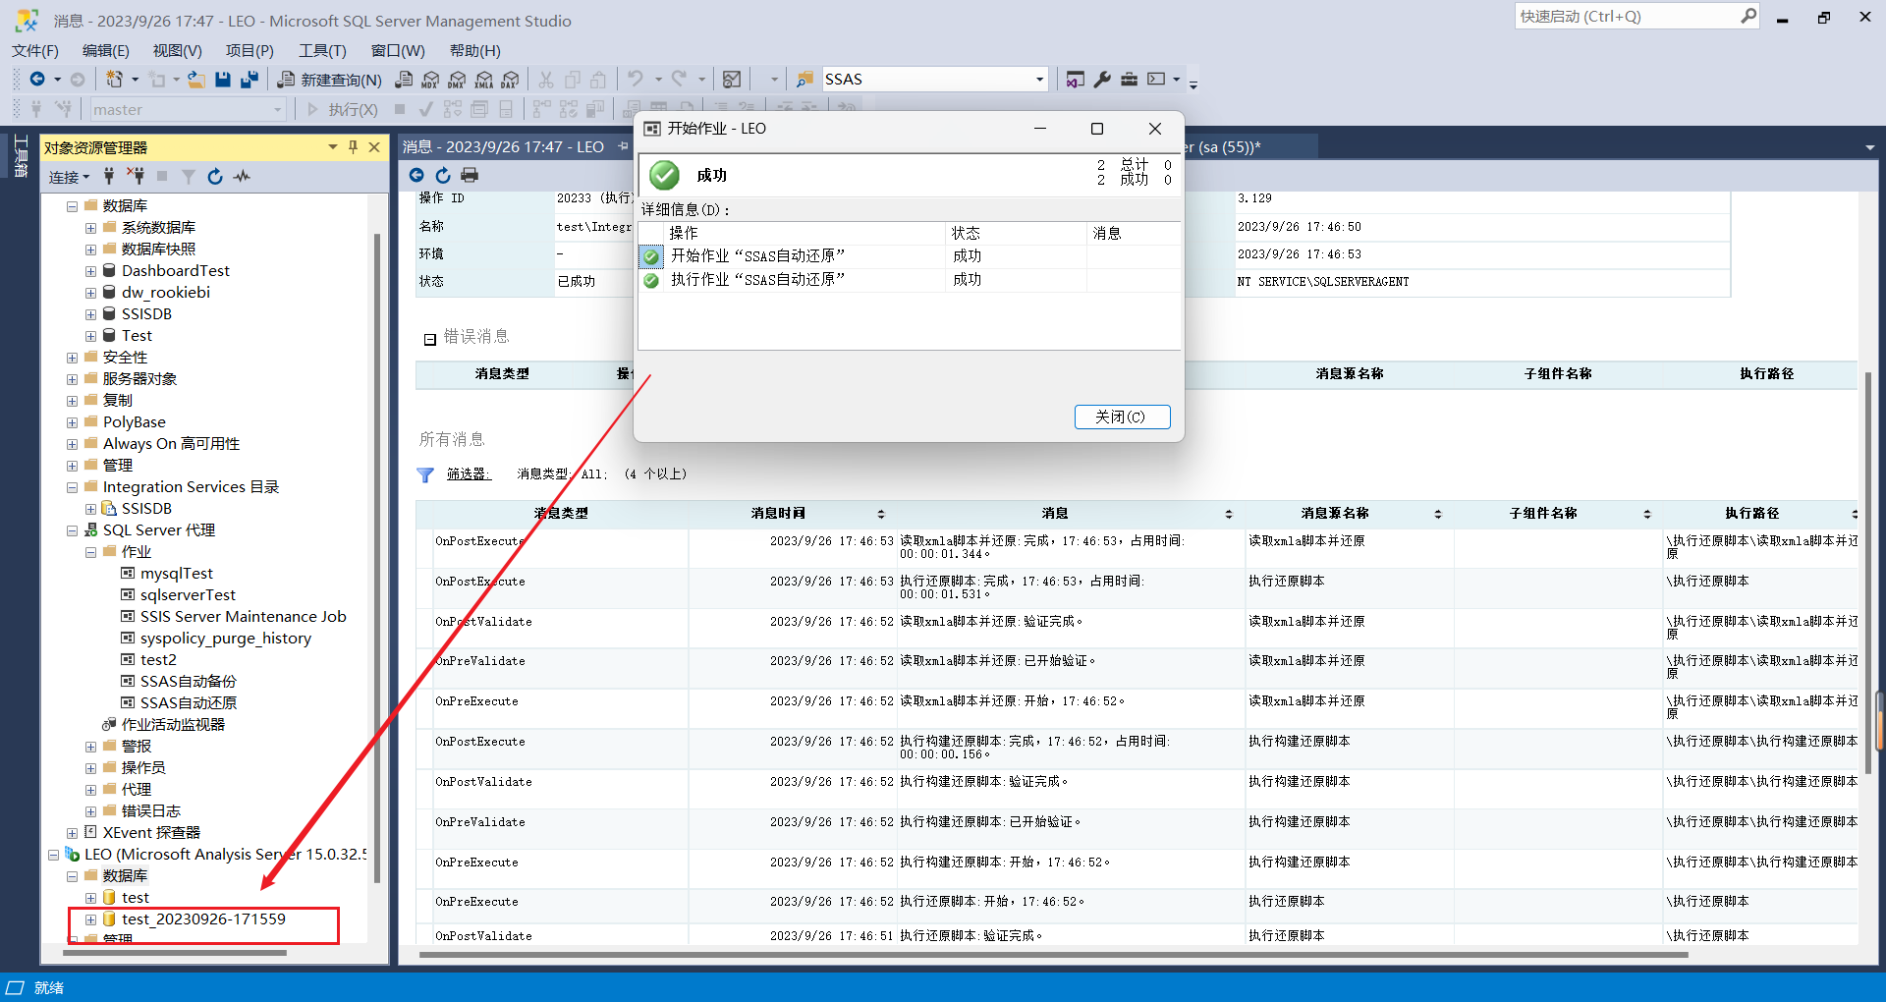Open a new XMLA query
This screenshot has width=1886, height=1002.
pyautogui.click(x=483, y=80)
